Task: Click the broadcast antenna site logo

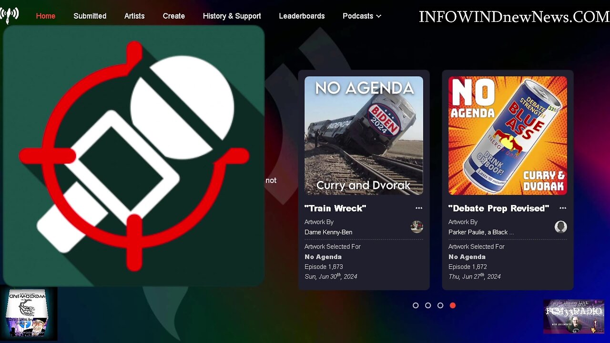Action: click(9, 15)
